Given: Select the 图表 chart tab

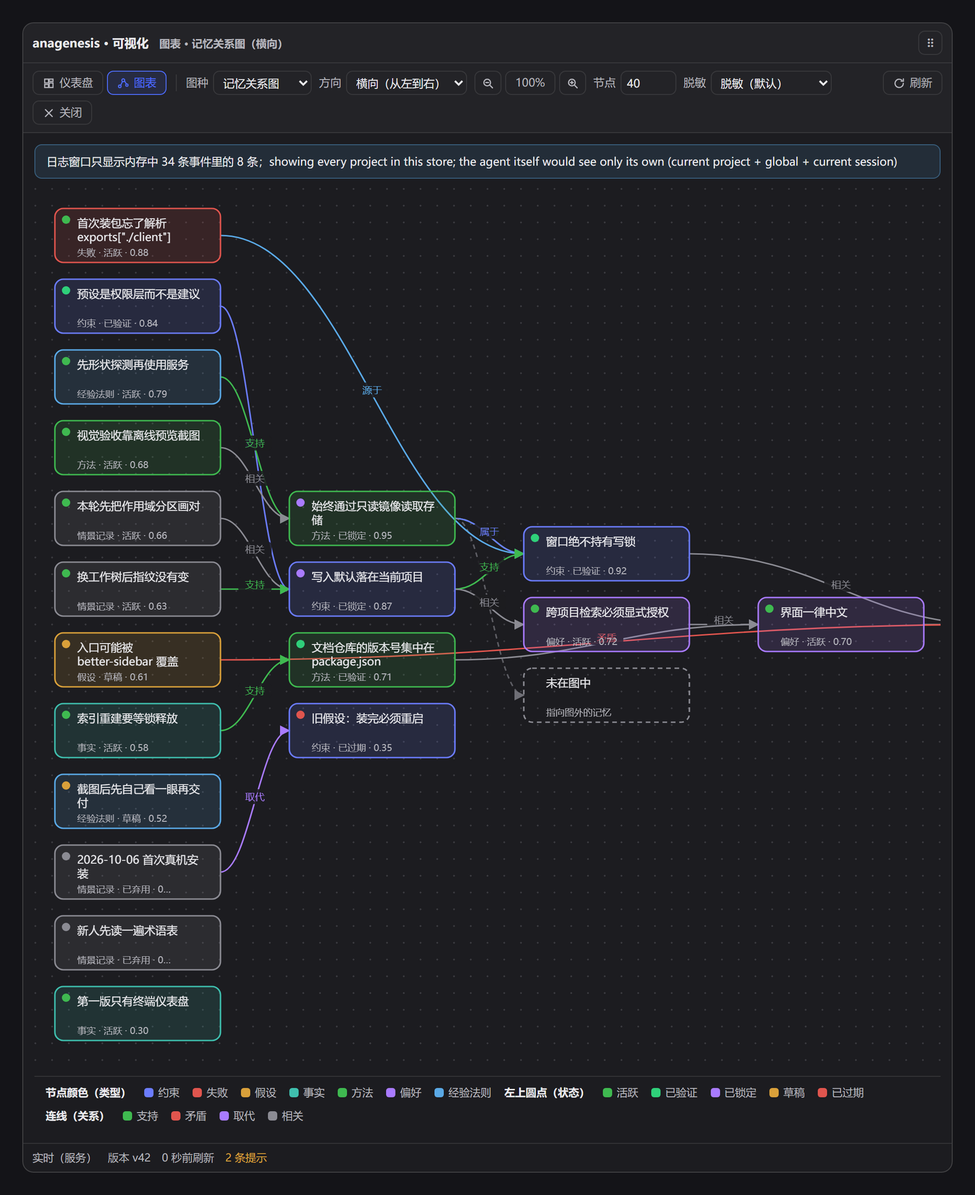Looking at the screenshot, I should pos(136,83).
